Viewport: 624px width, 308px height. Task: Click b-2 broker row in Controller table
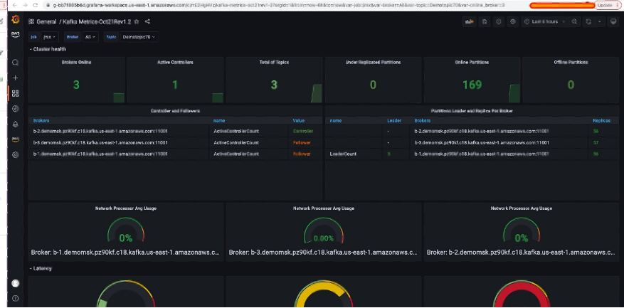point(175,132)
